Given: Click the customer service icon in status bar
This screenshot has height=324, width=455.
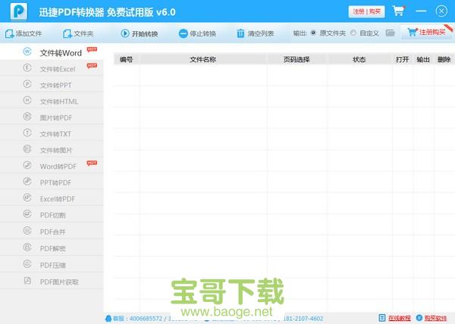Looking at the screenshot, I should [108, 319].
